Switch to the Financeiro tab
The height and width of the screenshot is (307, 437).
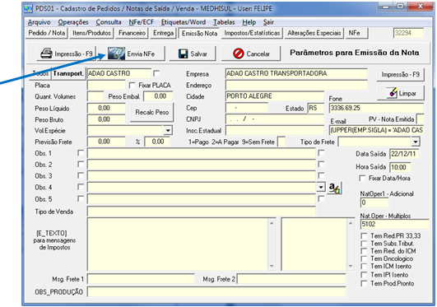(x=132, y=33)
